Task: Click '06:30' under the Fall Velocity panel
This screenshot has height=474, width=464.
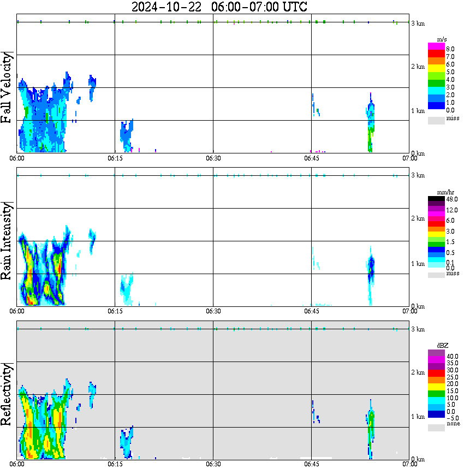Action: point(213,158)
